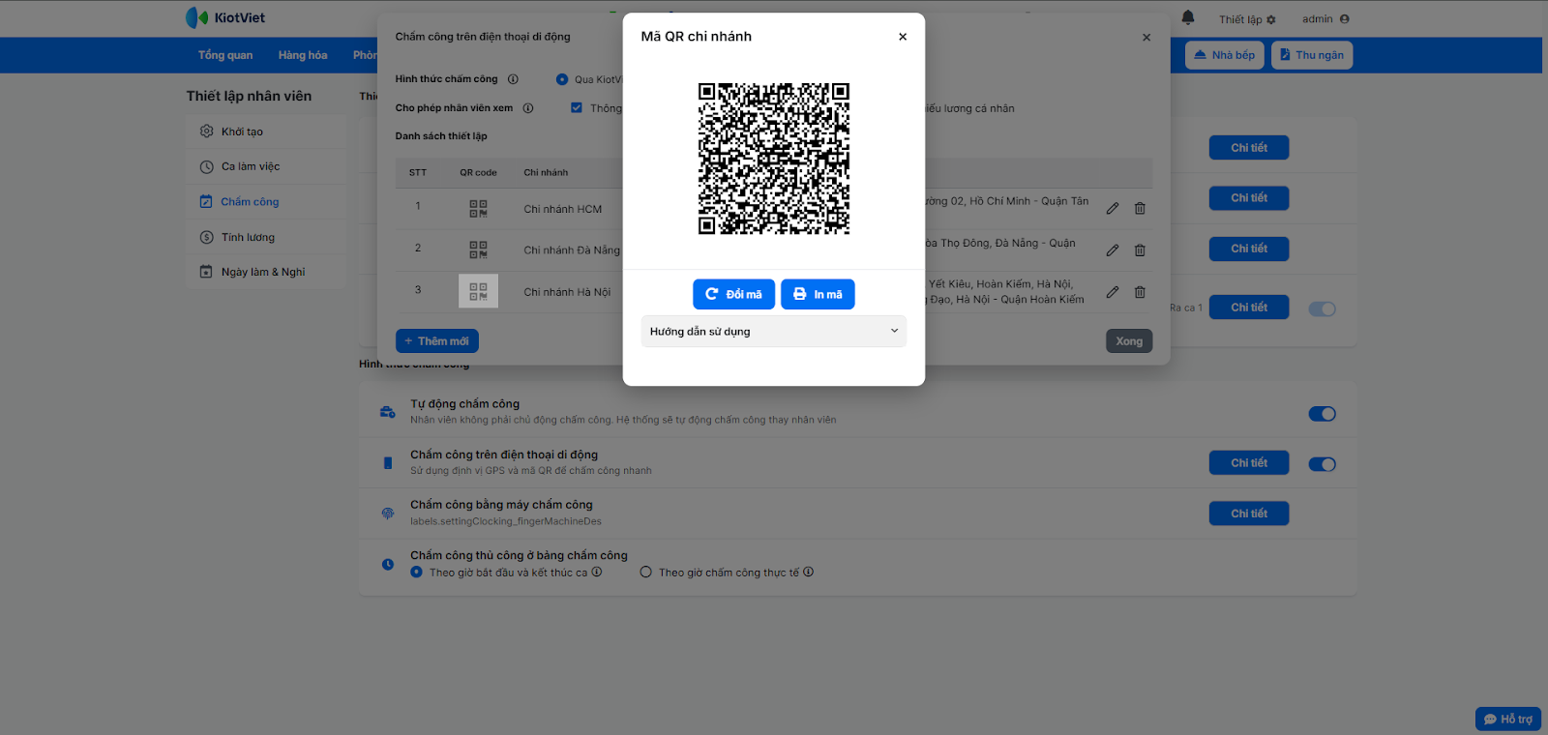Open QR code for Chi nhánh Hà Nội
This screenshot has width=1548, height=735.
pos(478,291)
